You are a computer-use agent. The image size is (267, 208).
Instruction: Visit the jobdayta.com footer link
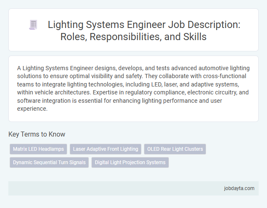coord(239,188)
